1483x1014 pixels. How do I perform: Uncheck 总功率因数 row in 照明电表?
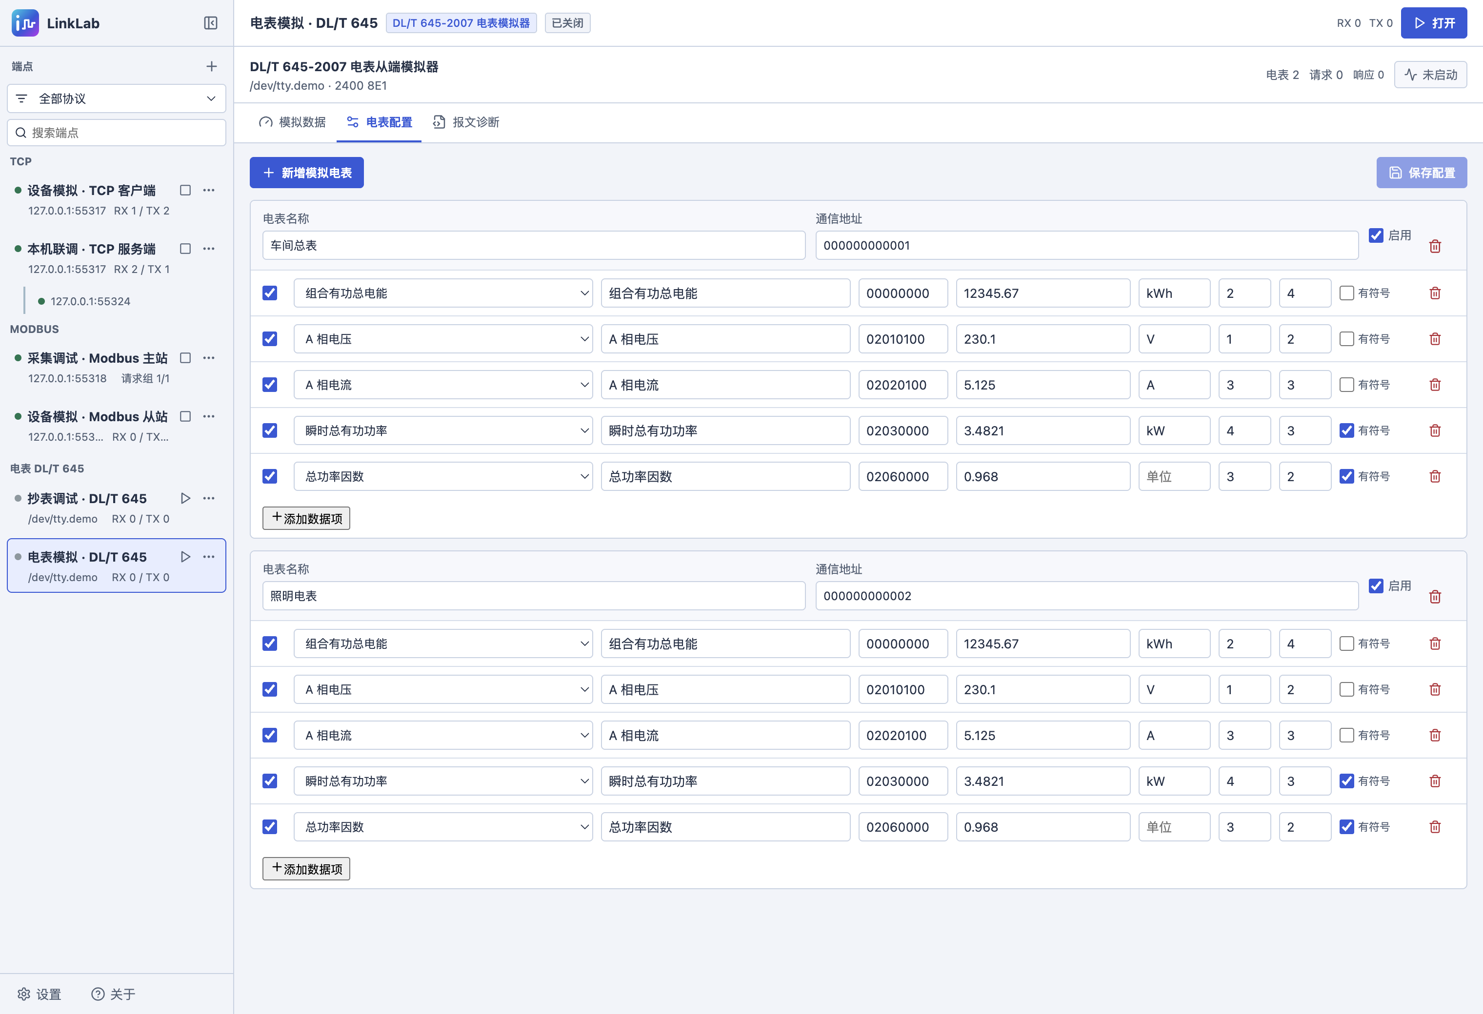click(x=270, y=826)
